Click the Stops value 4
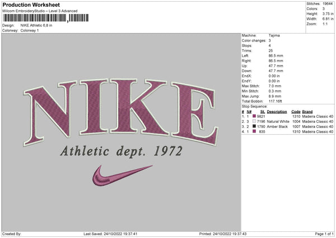Image resolution: width=336 pixels, height=238 pixels. [269, 45]
